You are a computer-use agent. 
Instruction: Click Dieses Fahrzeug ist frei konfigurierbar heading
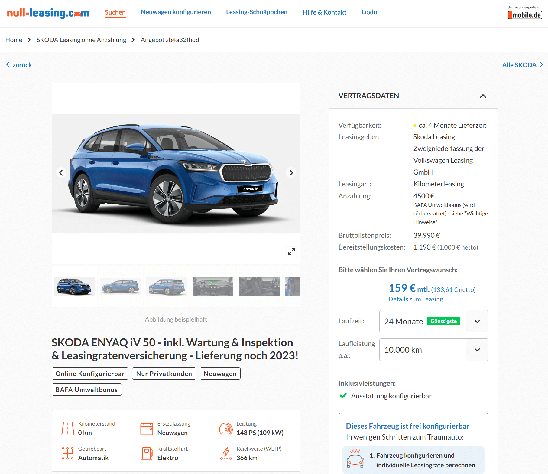point(407,426)
